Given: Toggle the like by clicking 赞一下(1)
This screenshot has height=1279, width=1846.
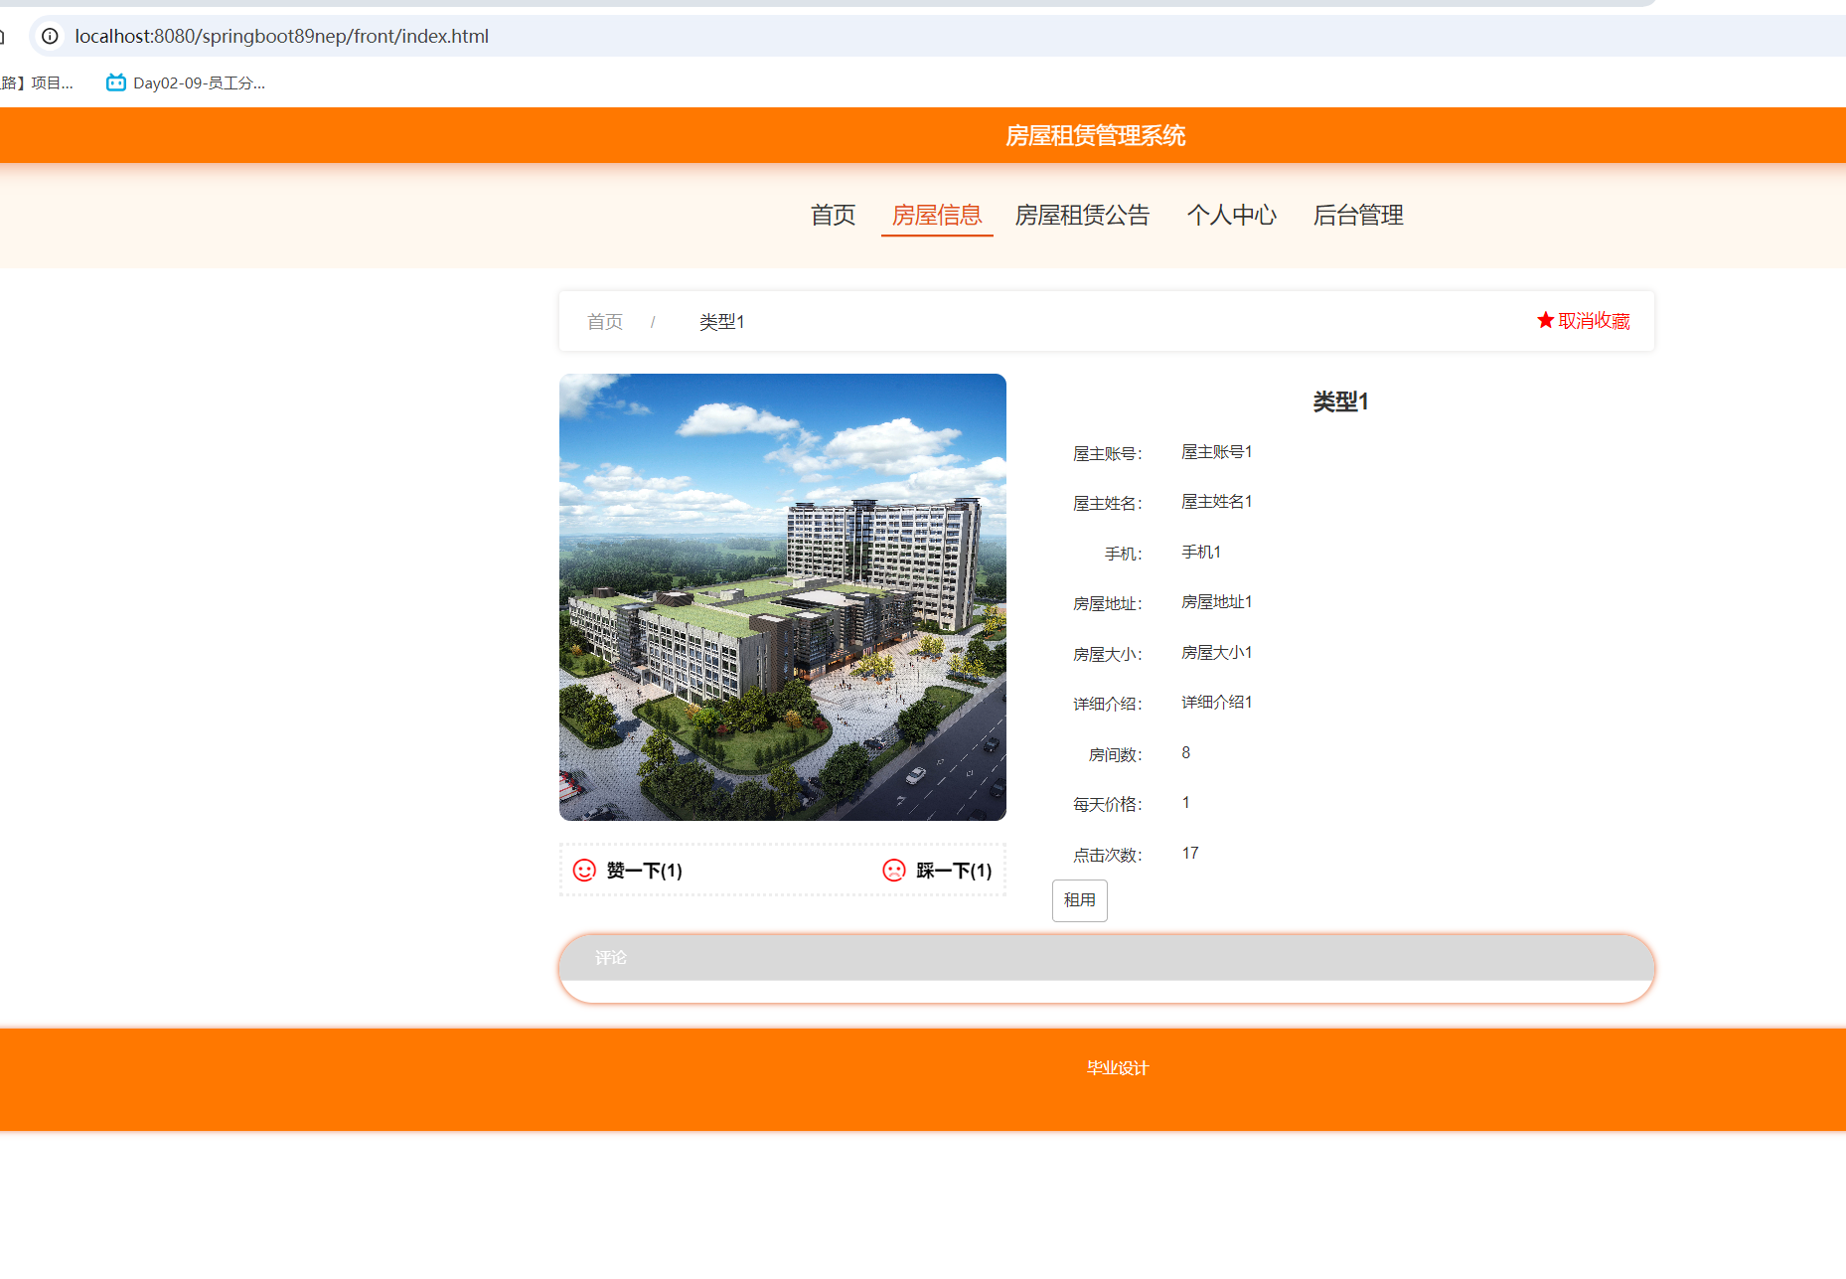Looking at the screenshot, I should pyautogui.click(x=644, y=871).
